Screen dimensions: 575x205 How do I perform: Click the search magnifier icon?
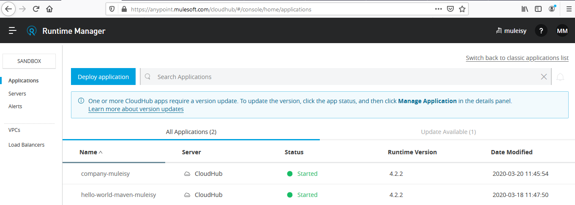tap(147, 77)
